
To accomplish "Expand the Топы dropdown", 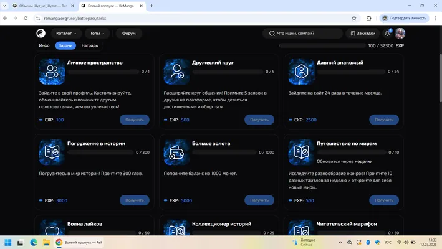I will pyautogui.click(x=97, y=33).
